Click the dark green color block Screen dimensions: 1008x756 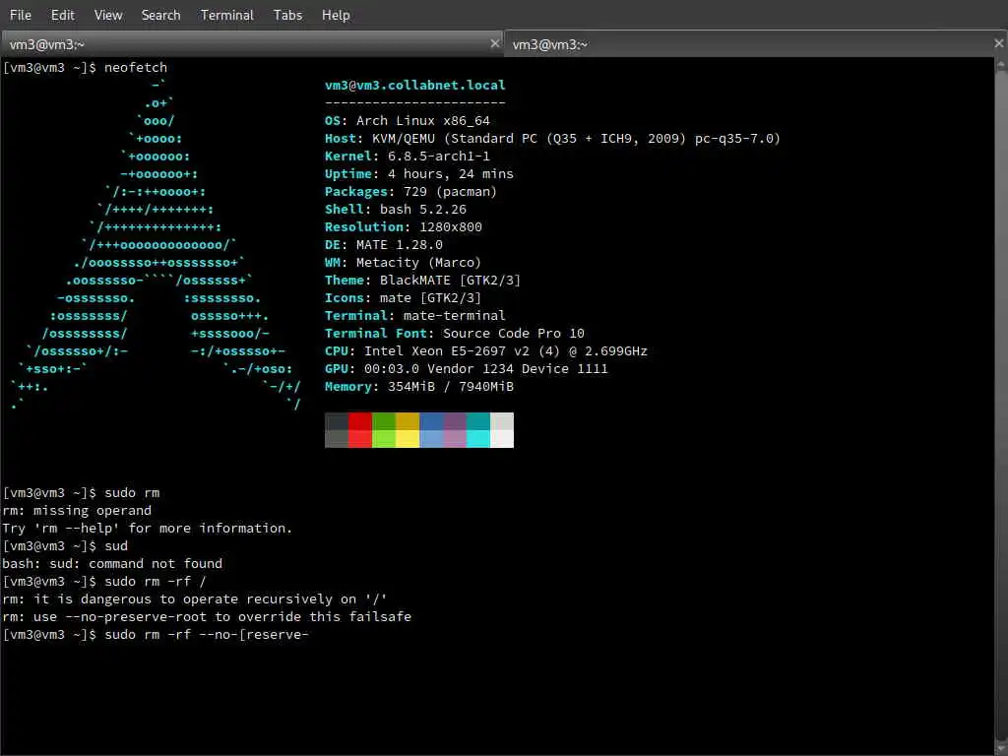pyautogui.click(x=384, y=421)
